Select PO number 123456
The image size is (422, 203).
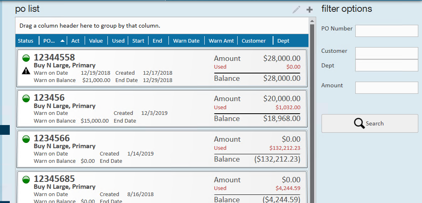(x=49, y=98)
